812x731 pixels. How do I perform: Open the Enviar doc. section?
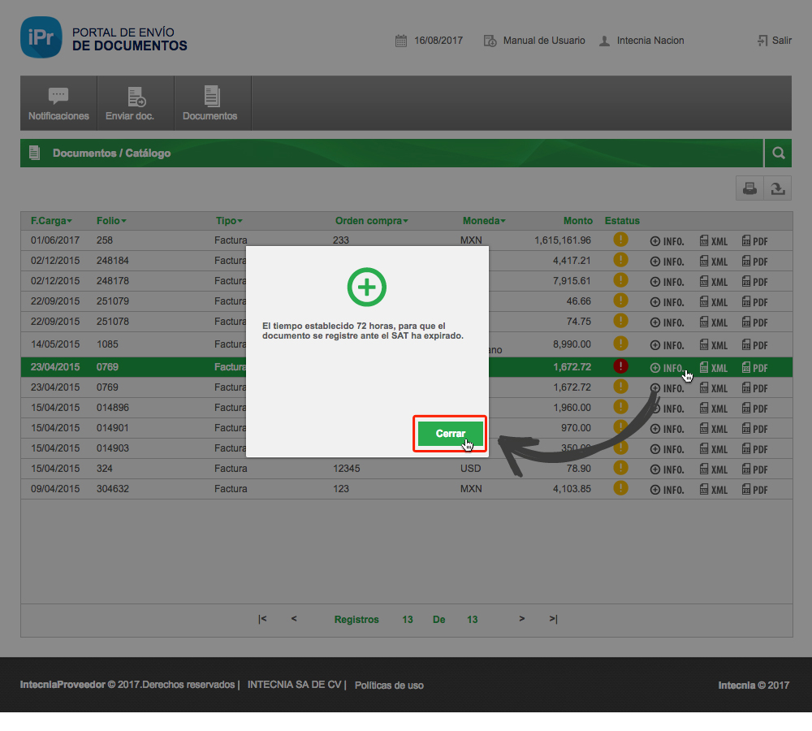136,104
